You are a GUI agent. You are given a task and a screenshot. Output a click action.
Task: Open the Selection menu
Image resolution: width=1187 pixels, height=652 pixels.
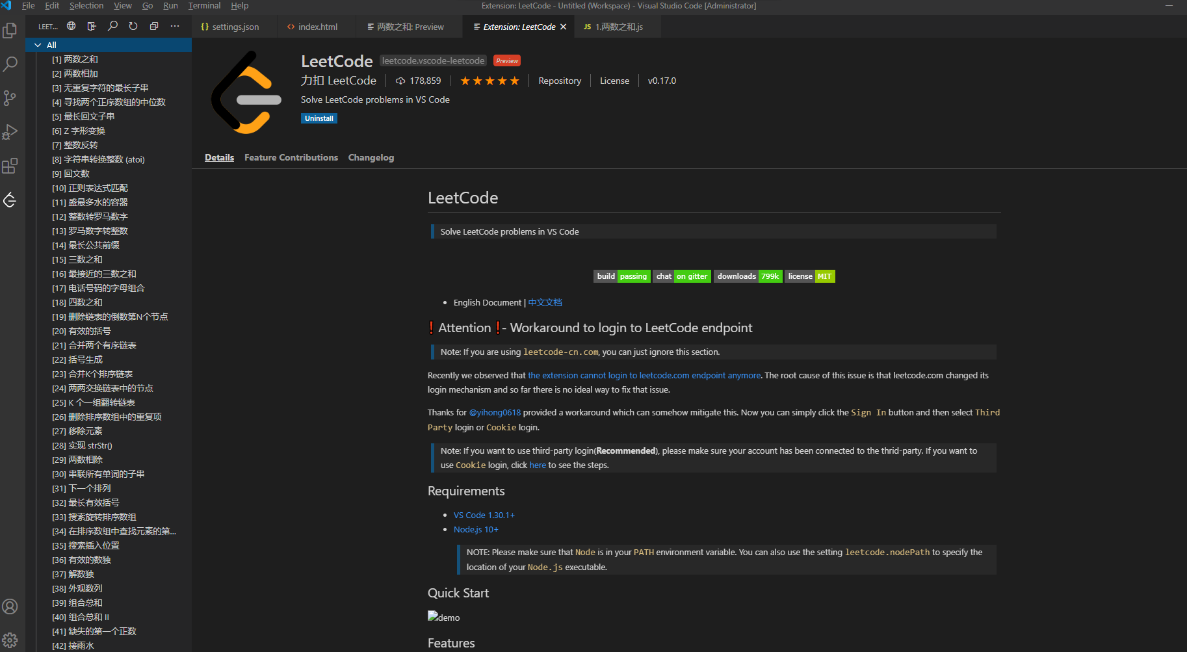[x=86, y=5]
